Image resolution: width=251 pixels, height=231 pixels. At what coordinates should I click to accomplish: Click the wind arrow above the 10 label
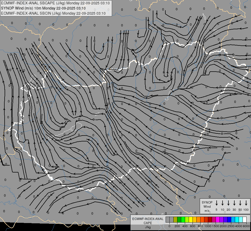pos(223,203)
